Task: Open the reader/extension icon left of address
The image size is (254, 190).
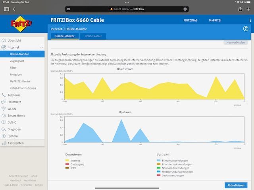Action: (x=69, y=9)
